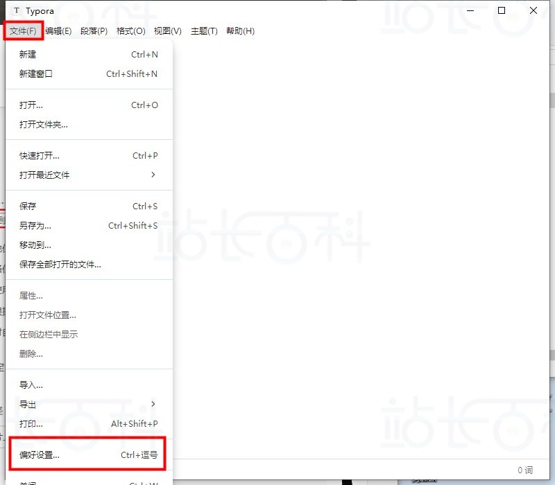The width and height of the screenshot is (555, 485).
Task: Close the Typora window
Action: (533, 10)
